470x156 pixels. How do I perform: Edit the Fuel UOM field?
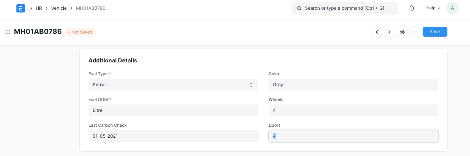click(x=173, y=110)
